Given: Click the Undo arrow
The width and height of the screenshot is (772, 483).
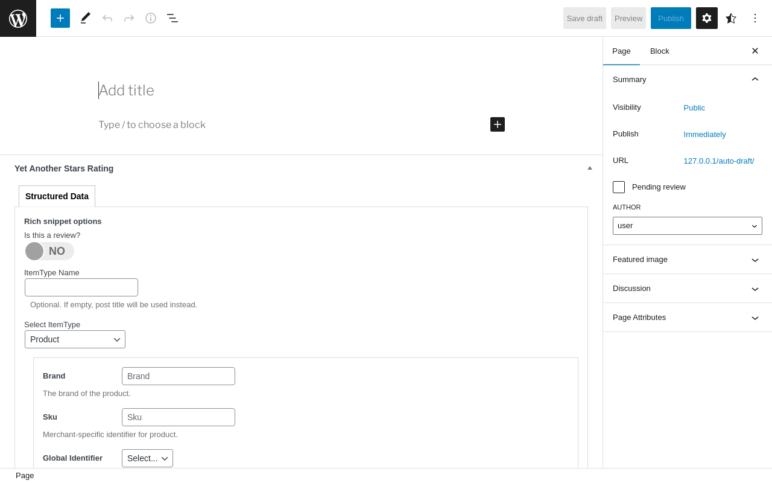Looking at the screenshot, I should 107,18.
